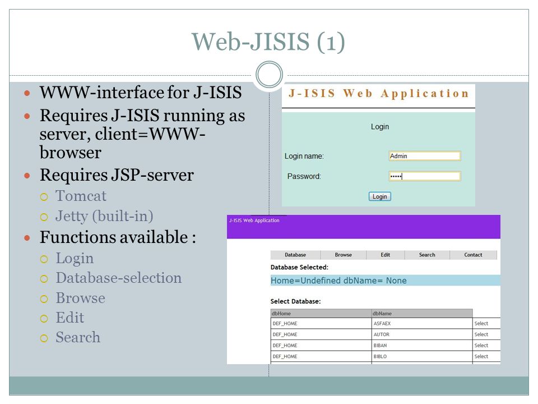Click the 'Select Database:' label
This screenshot has height=404, width=538.
click(x=295, y=301)
